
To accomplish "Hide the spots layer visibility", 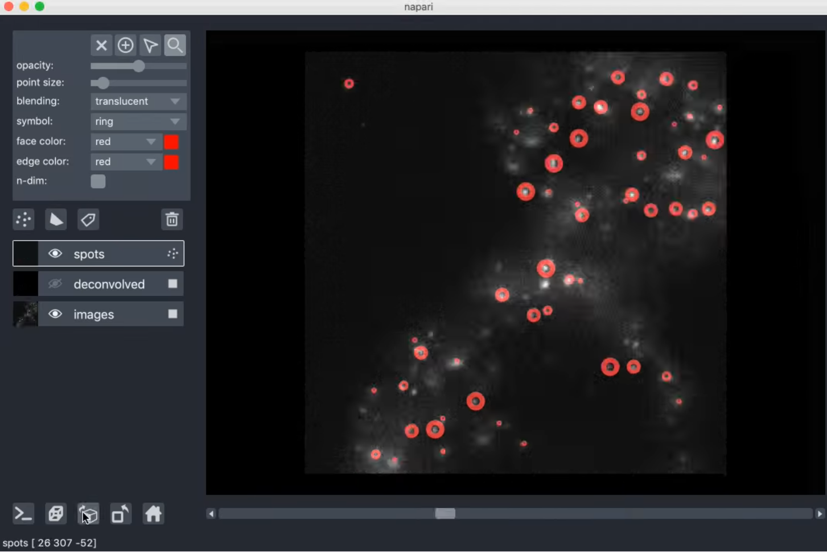I will pyautogui.click(x=55, y=253).
